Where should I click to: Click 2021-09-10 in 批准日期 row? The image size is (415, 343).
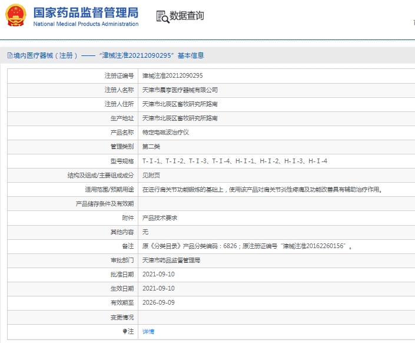pyautogui.click(x=158, y=275)
